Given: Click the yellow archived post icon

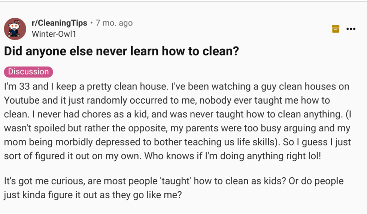Looking at the screenshot, I should 336,29.
